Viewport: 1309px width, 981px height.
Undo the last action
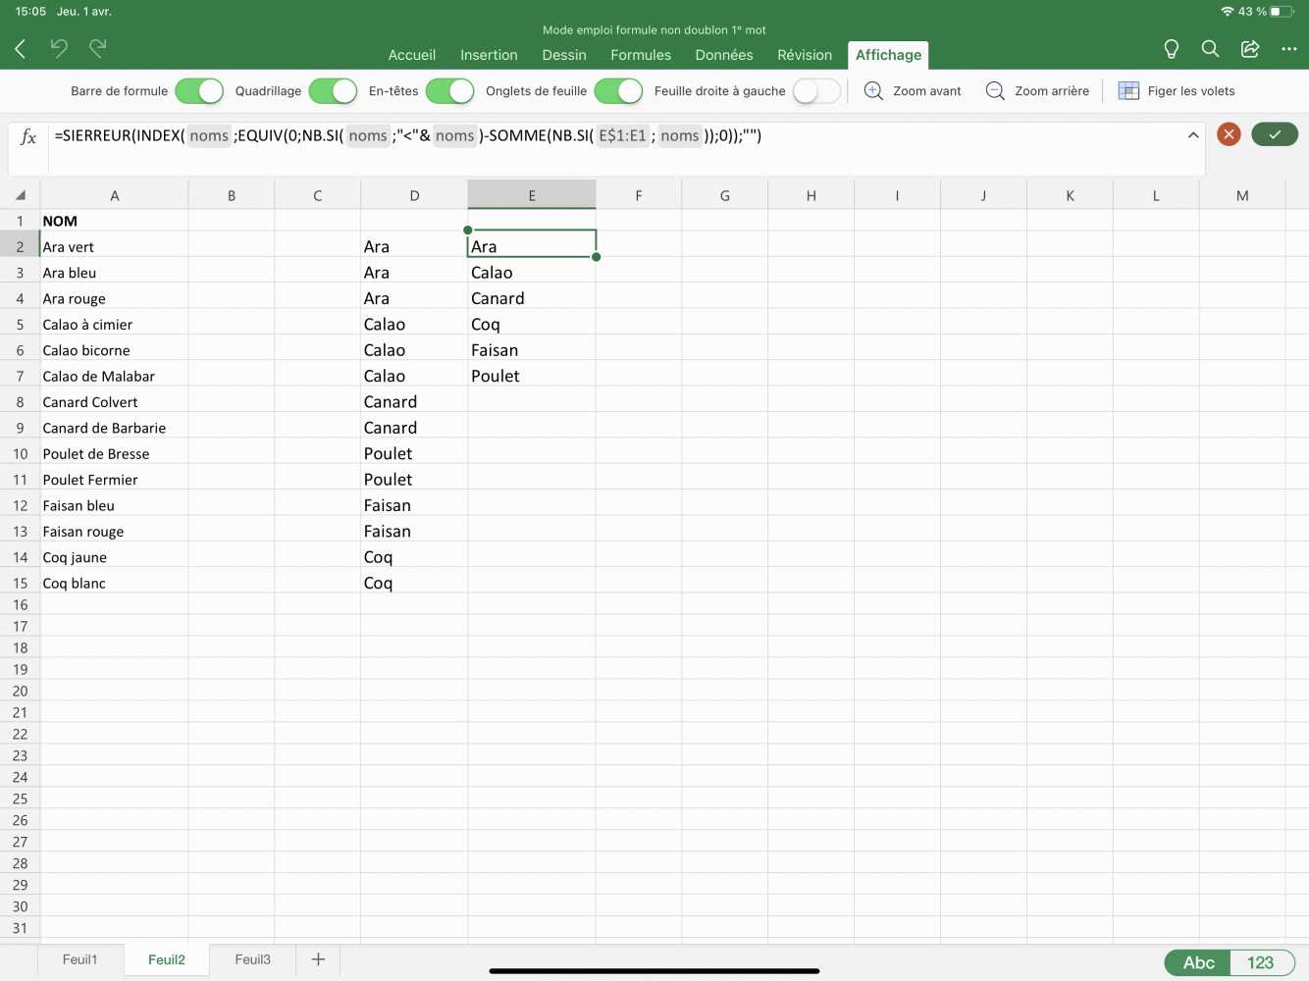[x=59, y=48]
